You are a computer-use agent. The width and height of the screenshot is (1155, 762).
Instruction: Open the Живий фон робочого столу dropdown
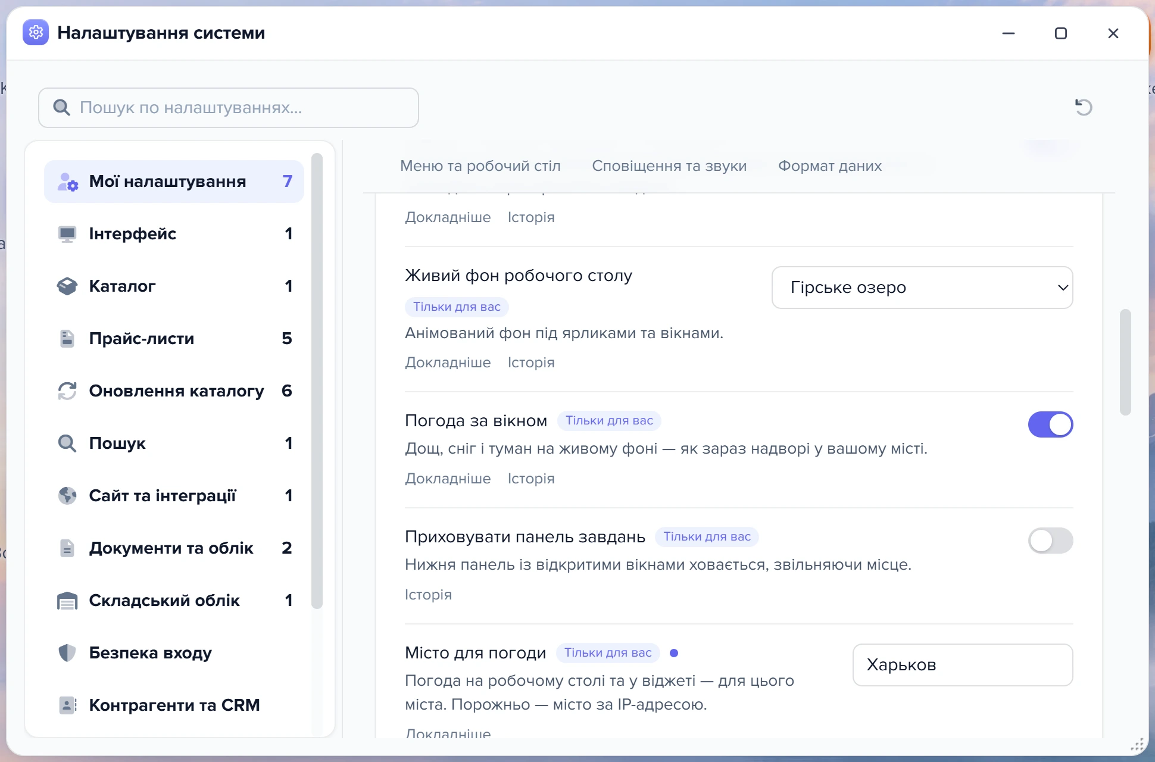(922, 288)
